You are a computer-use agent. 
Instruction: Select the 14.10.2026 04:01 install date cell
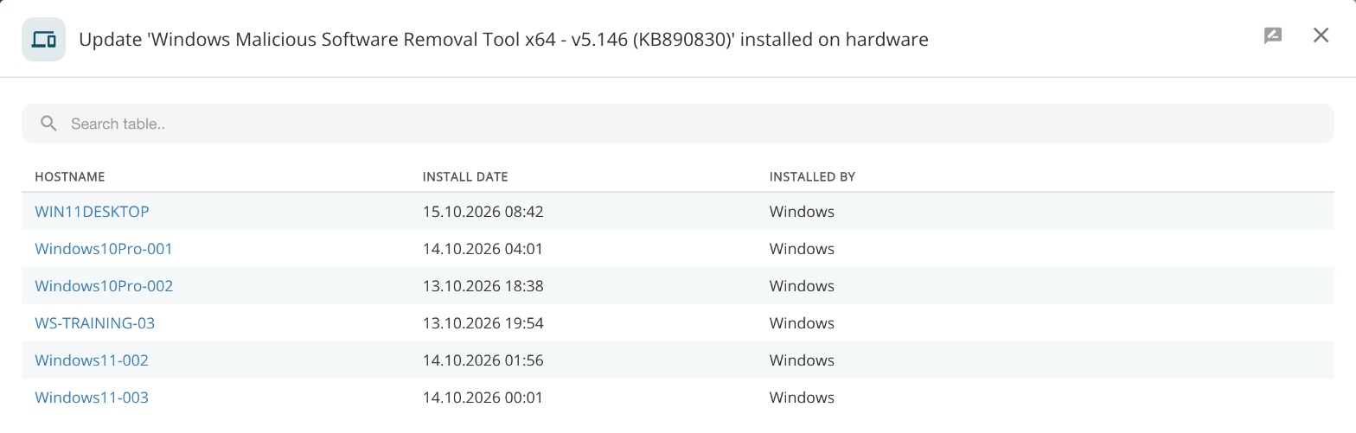(x=483, y=249)
